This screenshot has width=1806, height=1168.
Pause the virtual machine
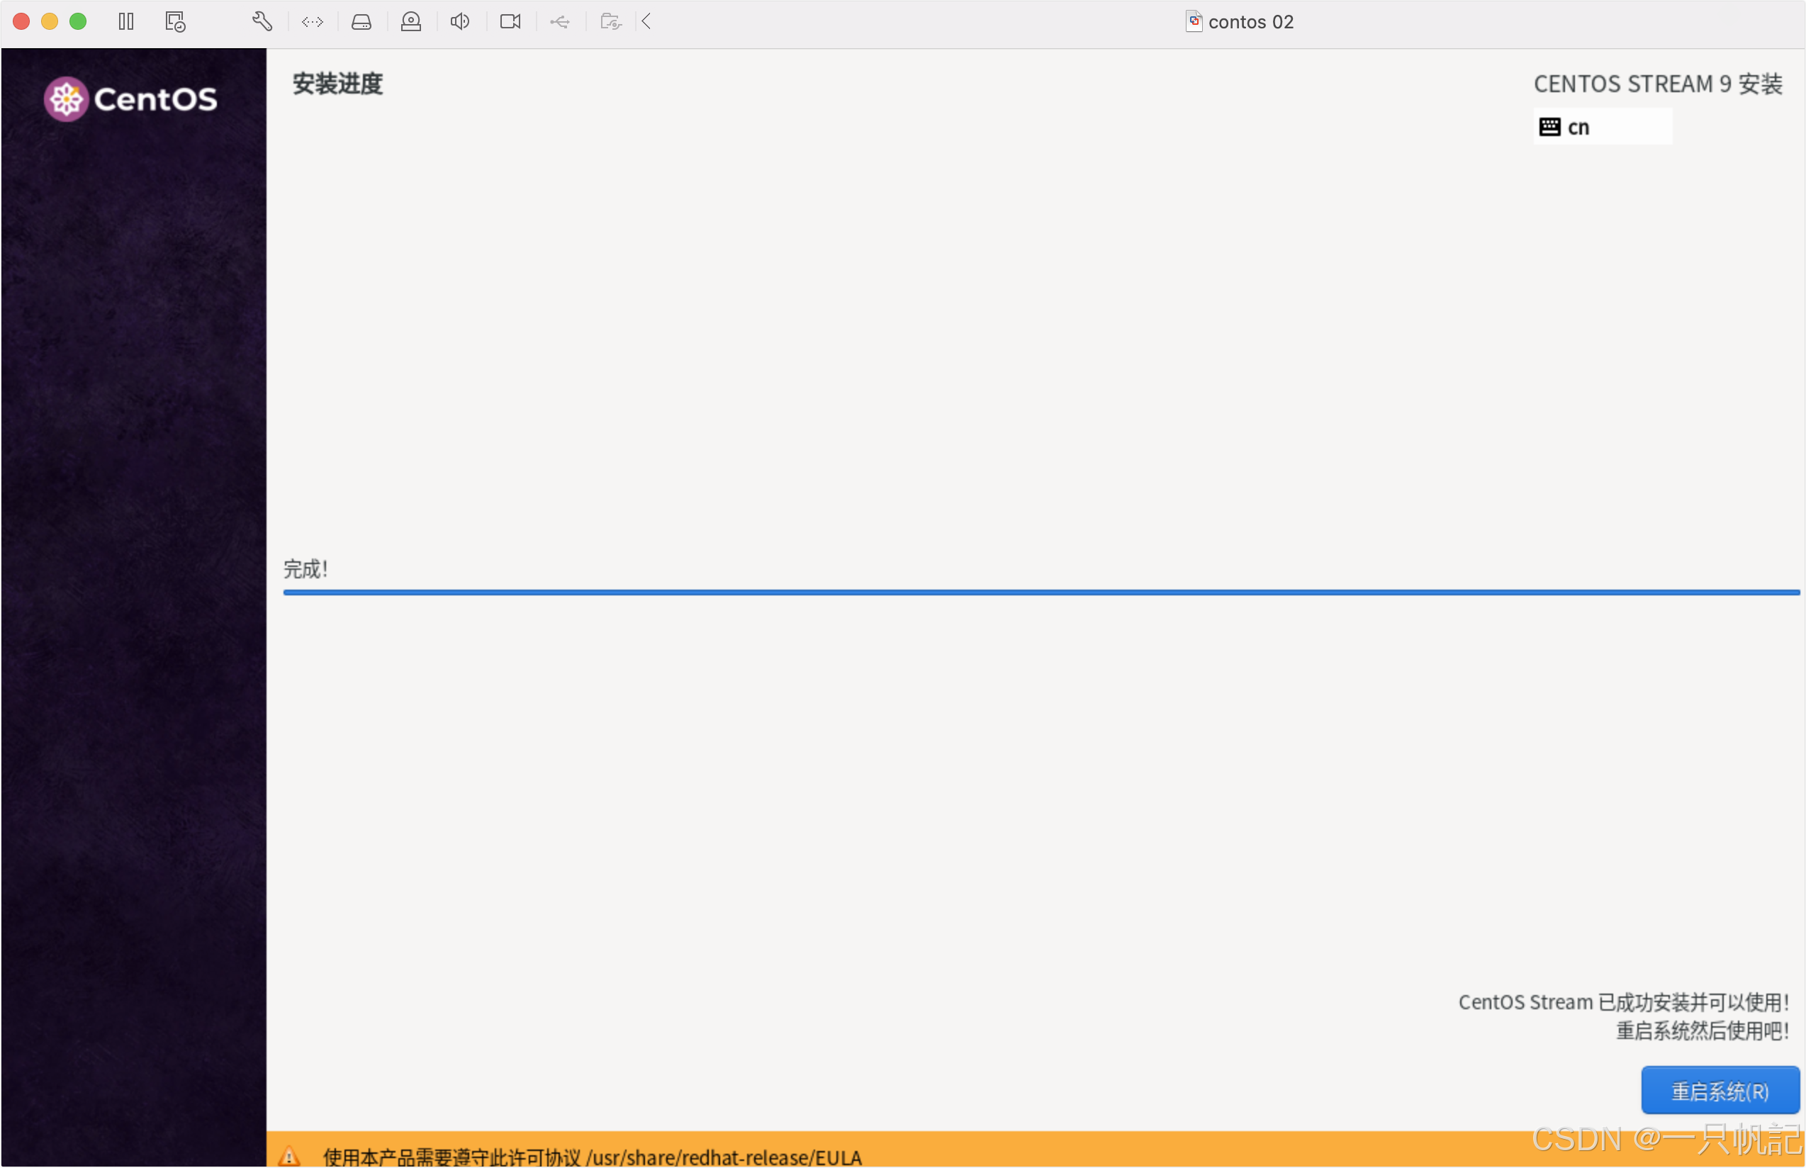[x=126, y=21]
